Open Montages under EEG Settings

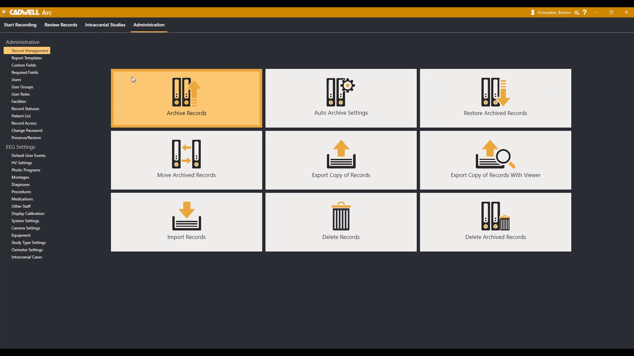[x=20, y=177]
